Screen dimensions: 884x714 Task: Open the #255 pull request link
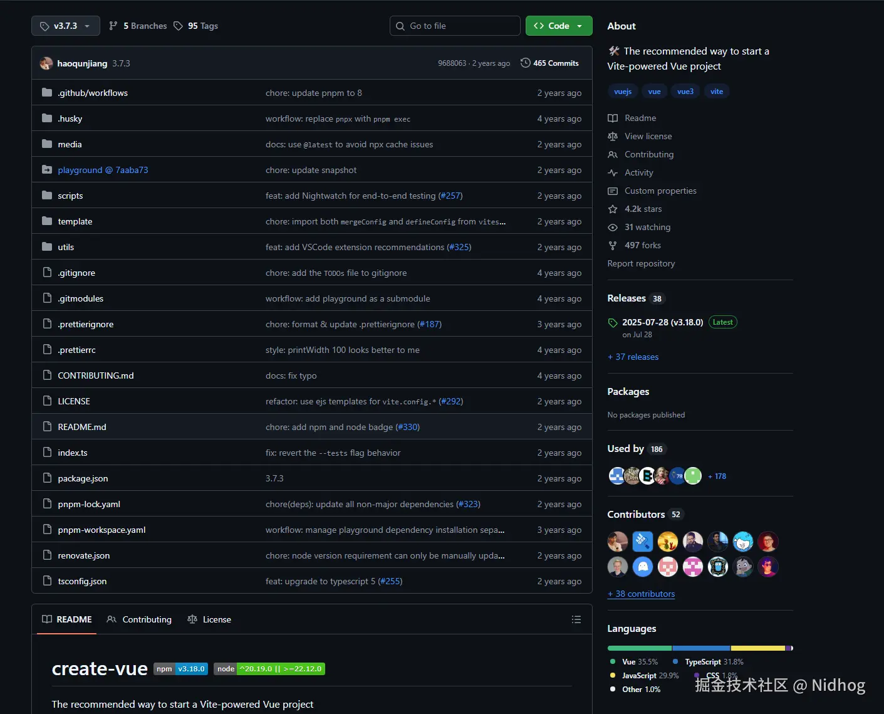coord(390,581)
